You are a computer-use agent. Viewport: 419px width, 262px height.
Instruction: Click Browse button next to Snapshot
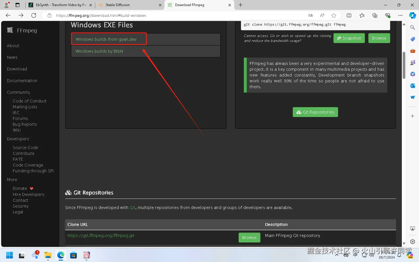pyautogui.click(x=379, y=38)
